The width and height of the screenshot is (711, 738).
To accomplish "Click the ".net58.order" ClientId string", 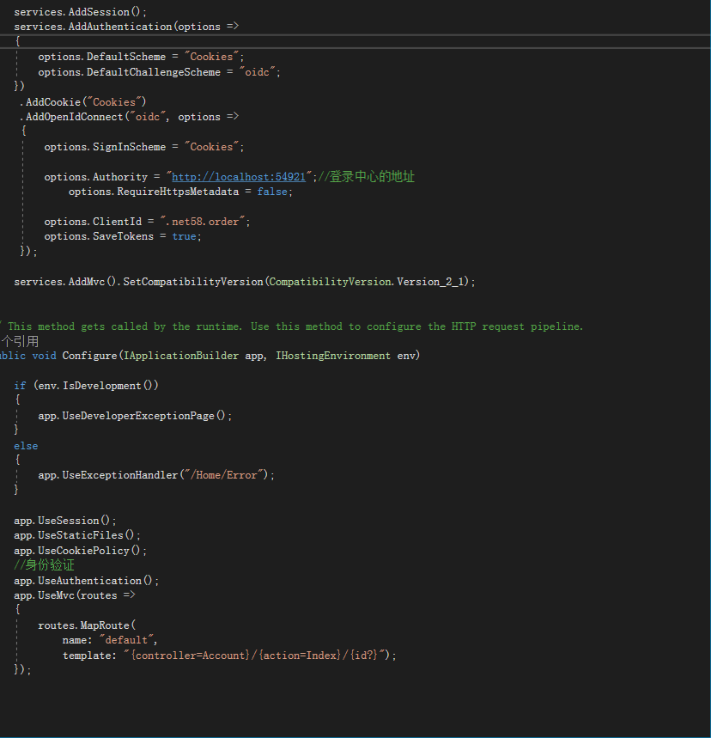I will coord(204,222).
